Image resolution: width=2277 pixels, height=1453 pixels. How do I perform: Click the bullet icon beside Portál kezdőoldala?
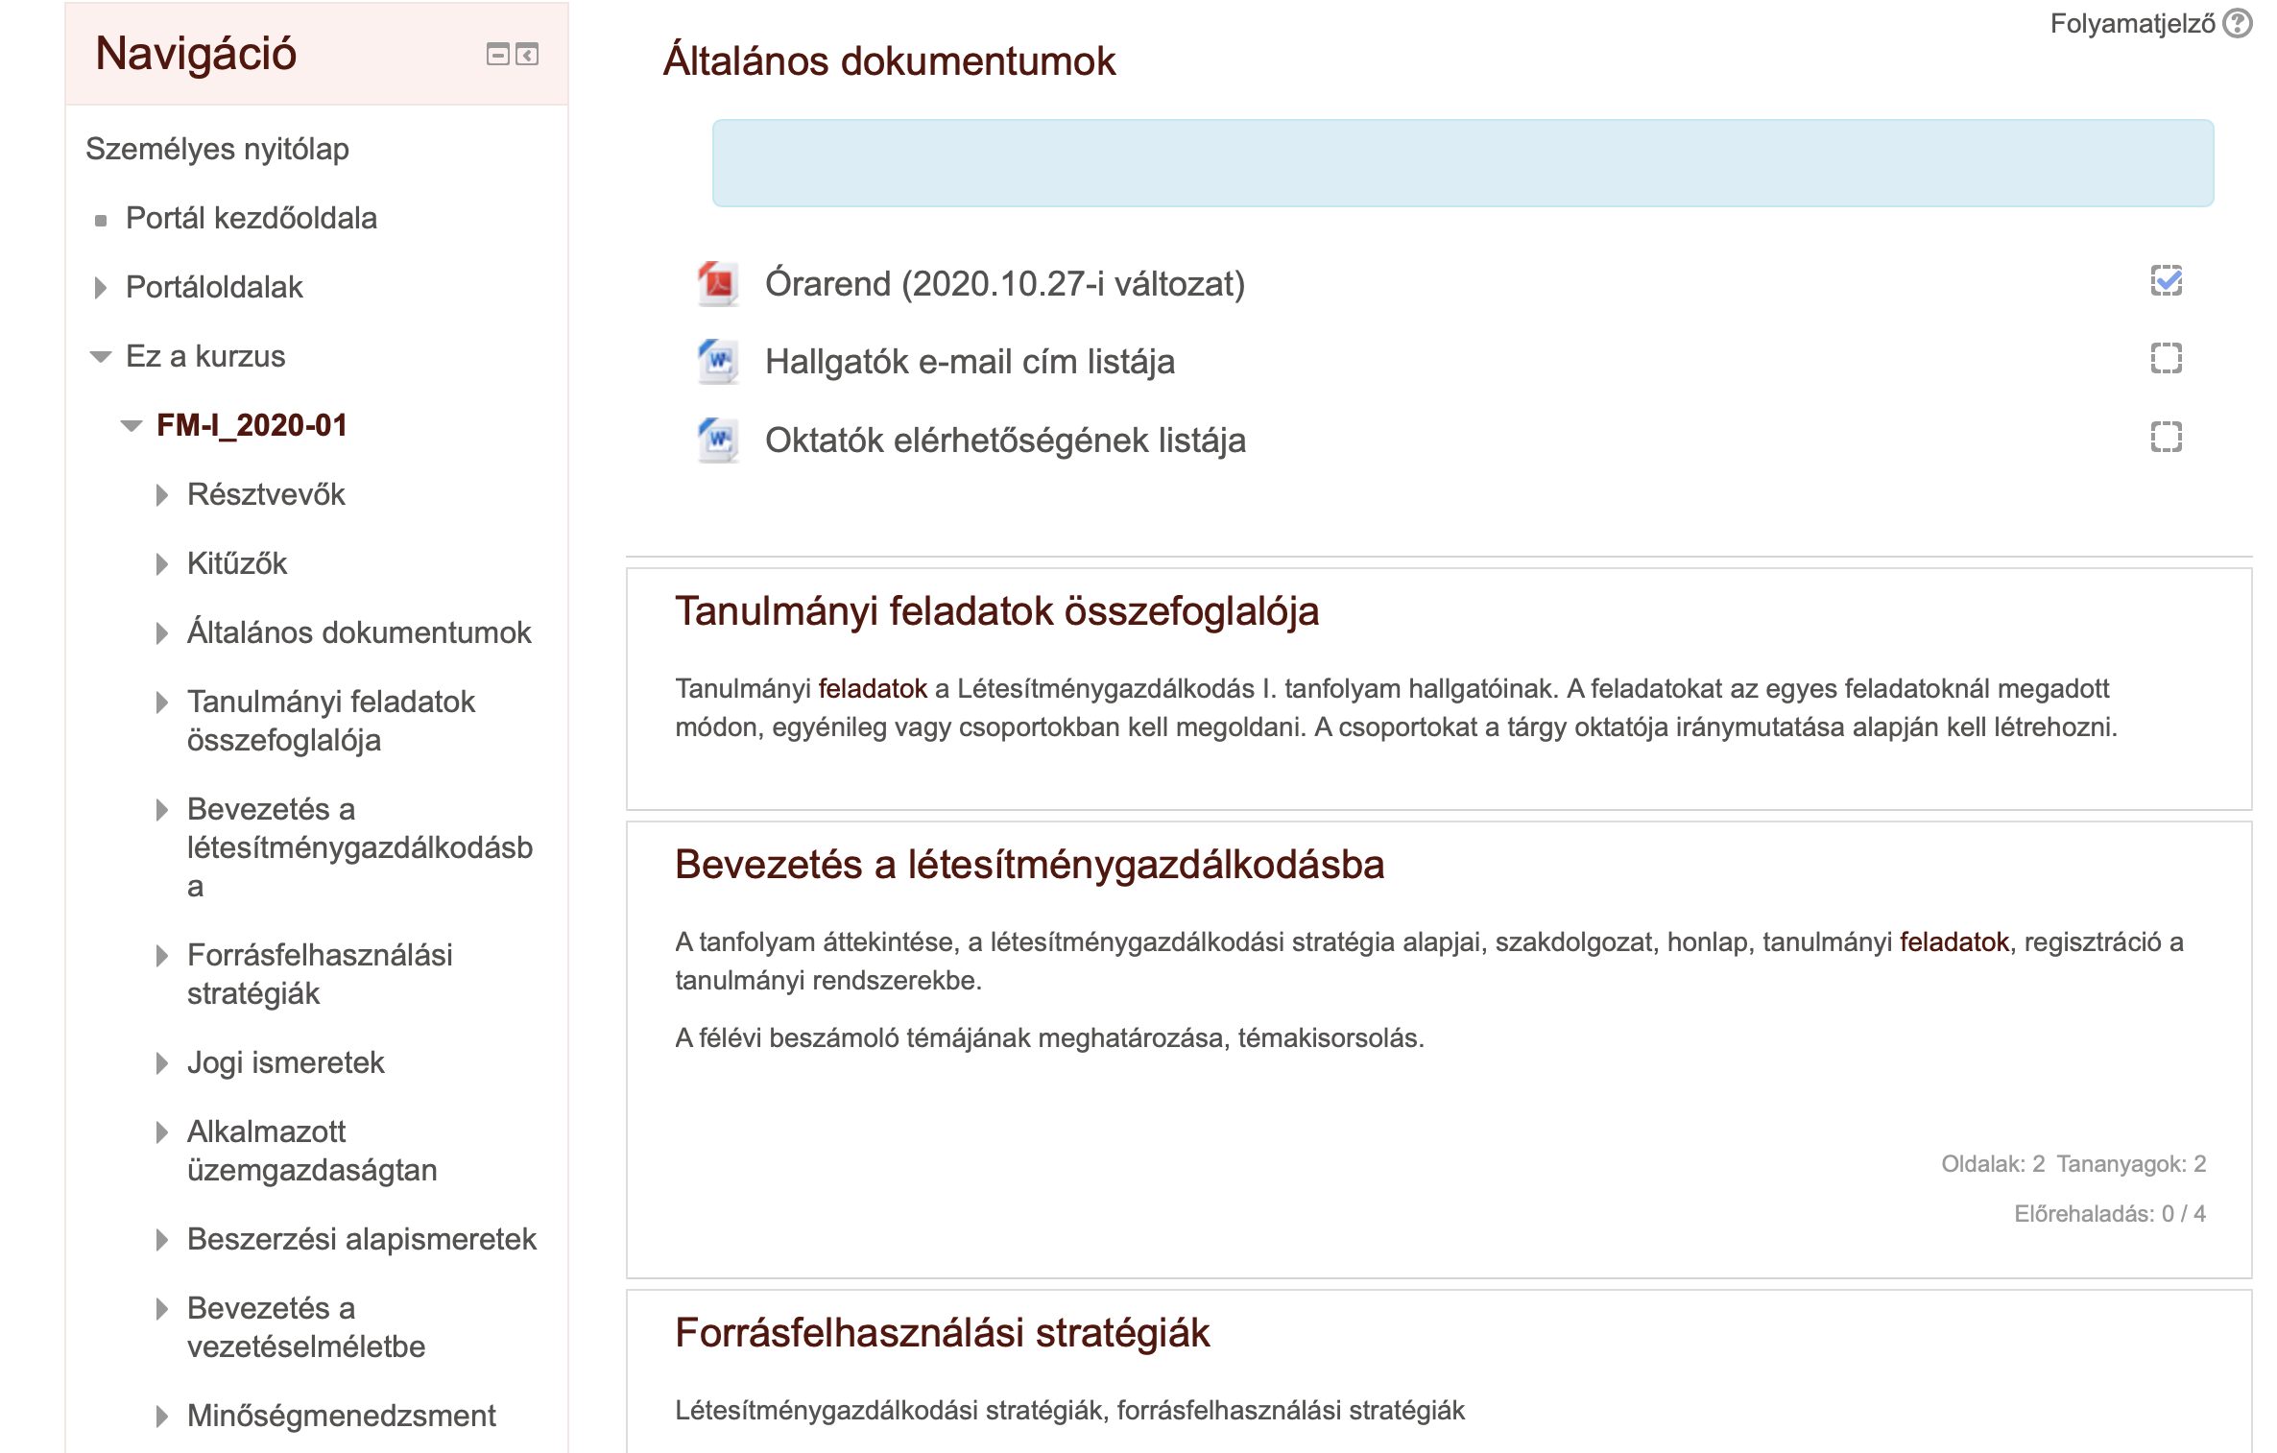(101, 221)
